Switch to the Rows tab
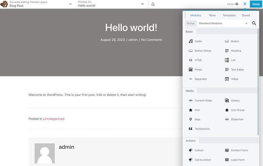This screenshot has height=166, width=263. point(212,15)
